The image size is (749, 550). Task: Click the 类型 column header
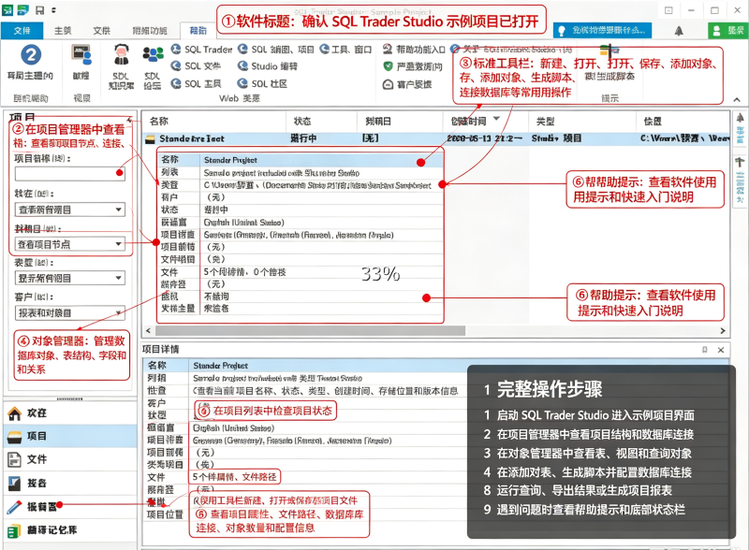pos(582,121)
